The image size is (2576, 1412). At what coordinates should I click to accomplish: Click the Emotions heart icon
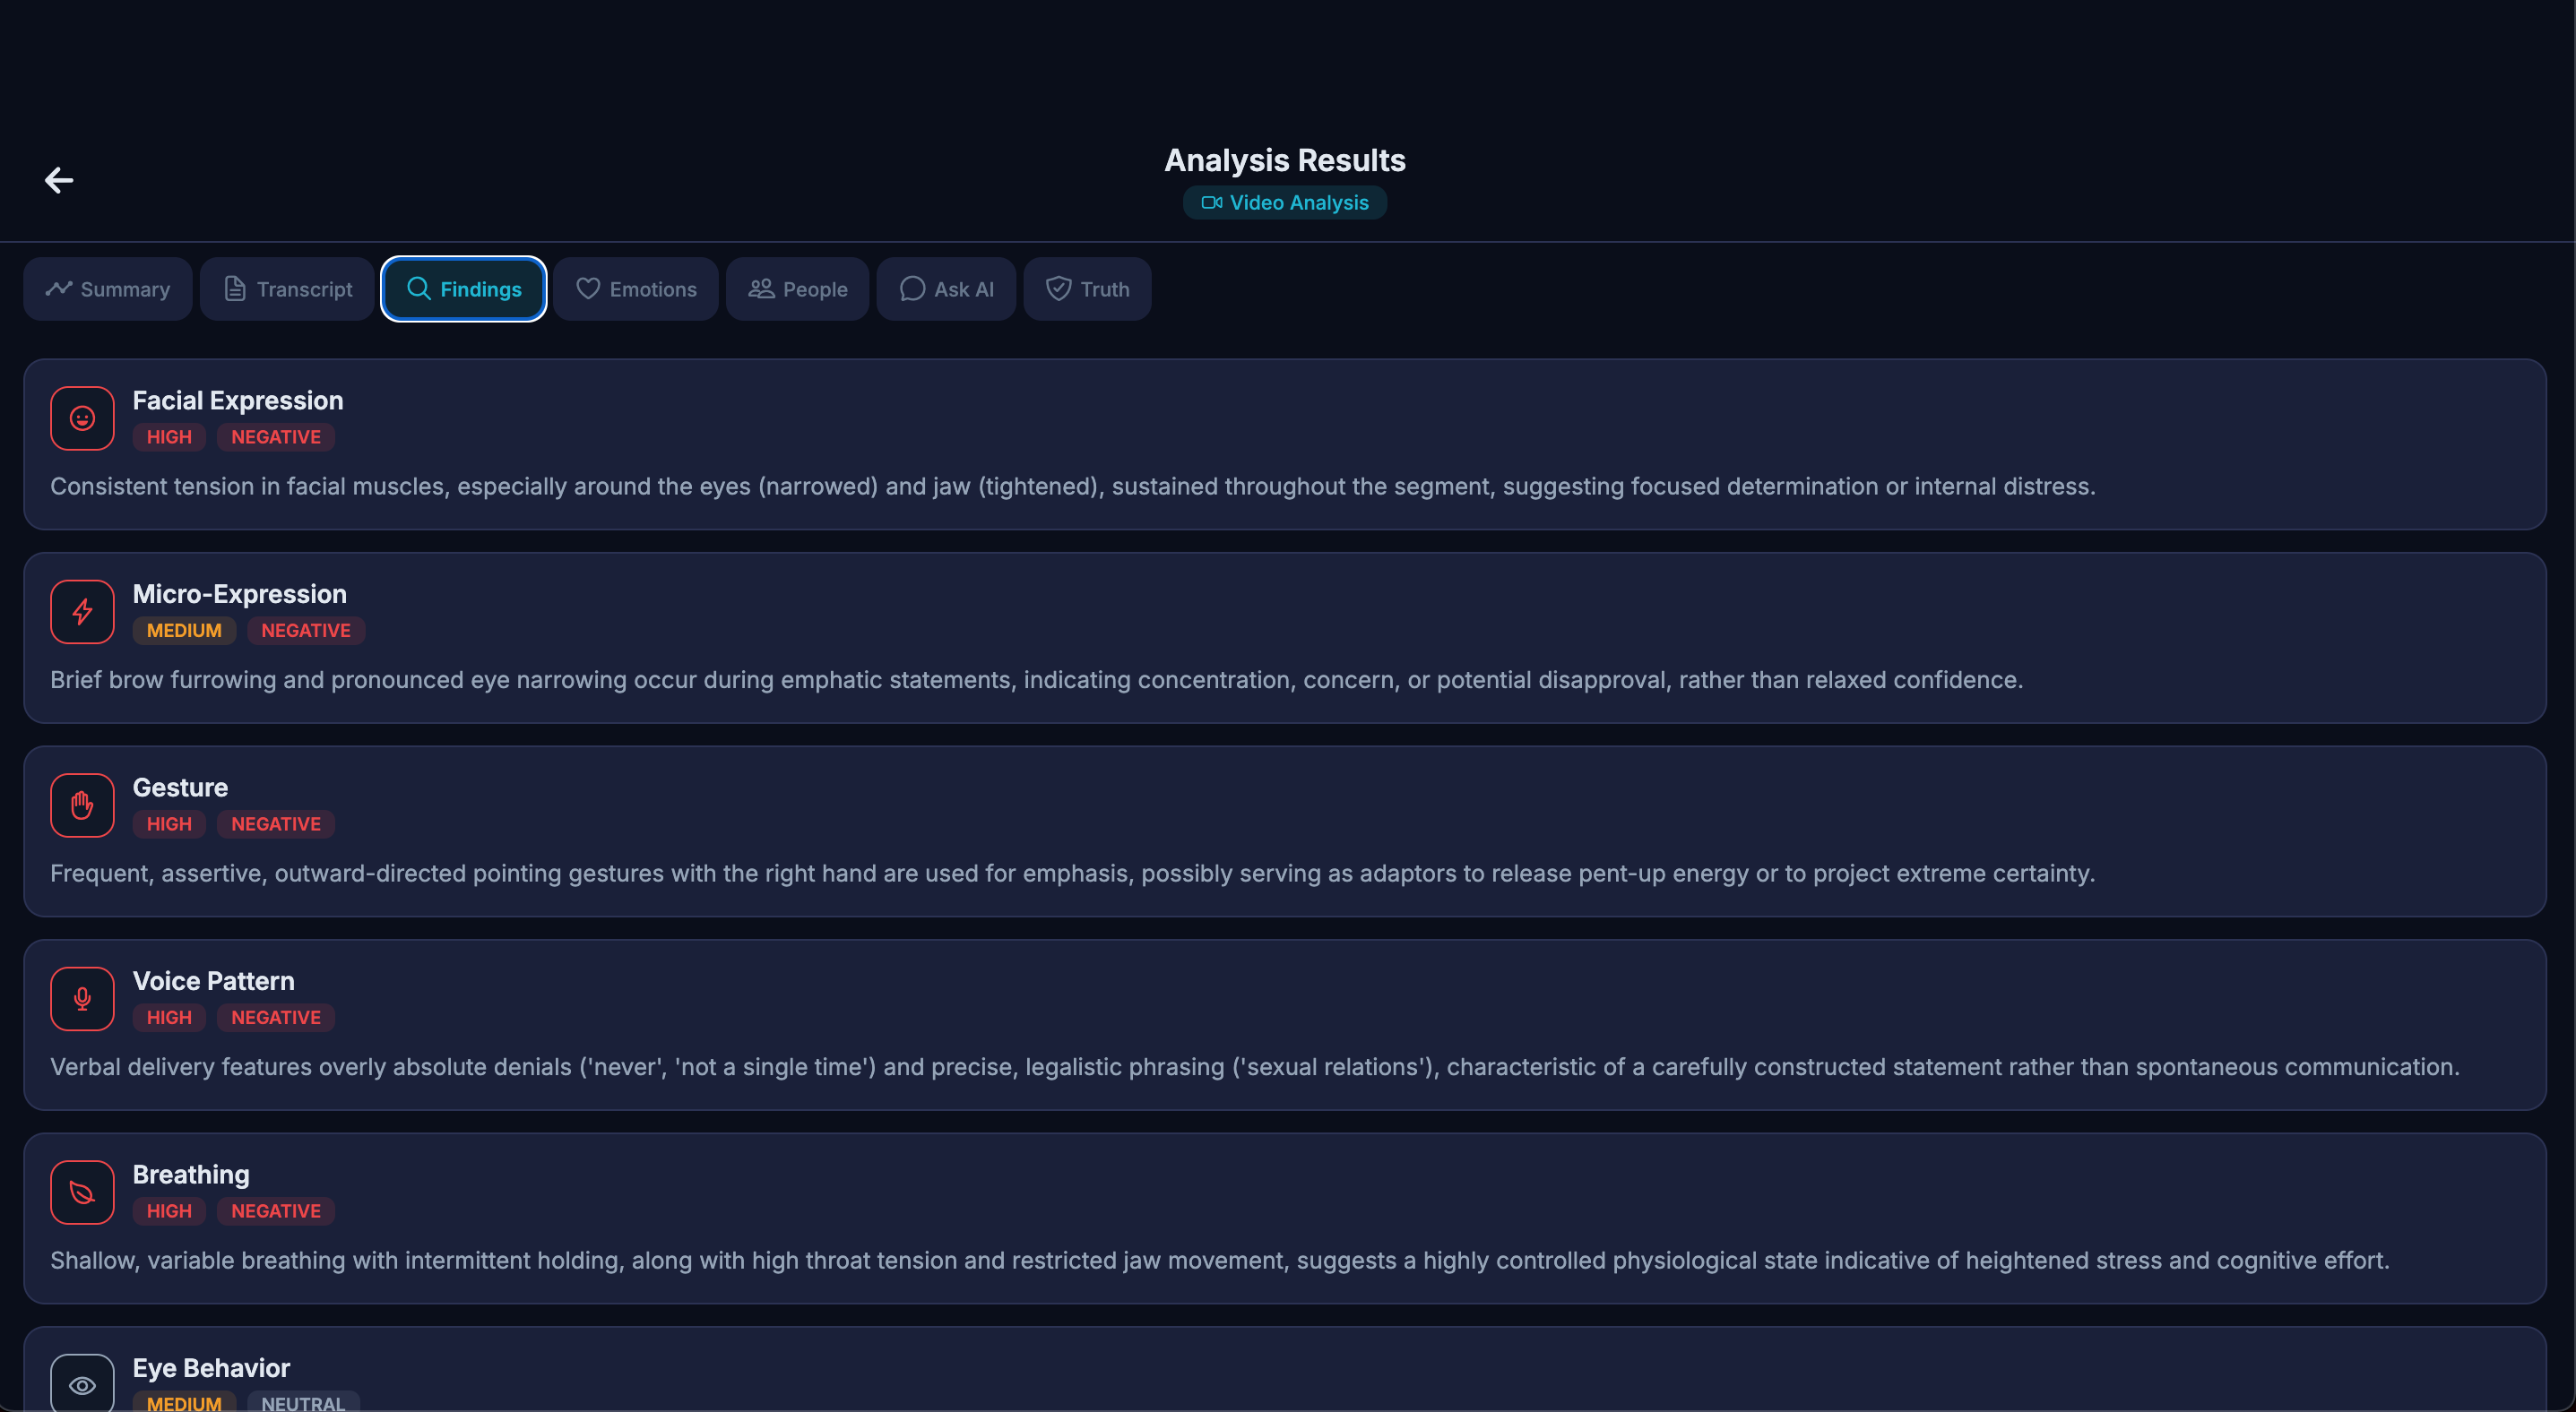pos(587,288)
